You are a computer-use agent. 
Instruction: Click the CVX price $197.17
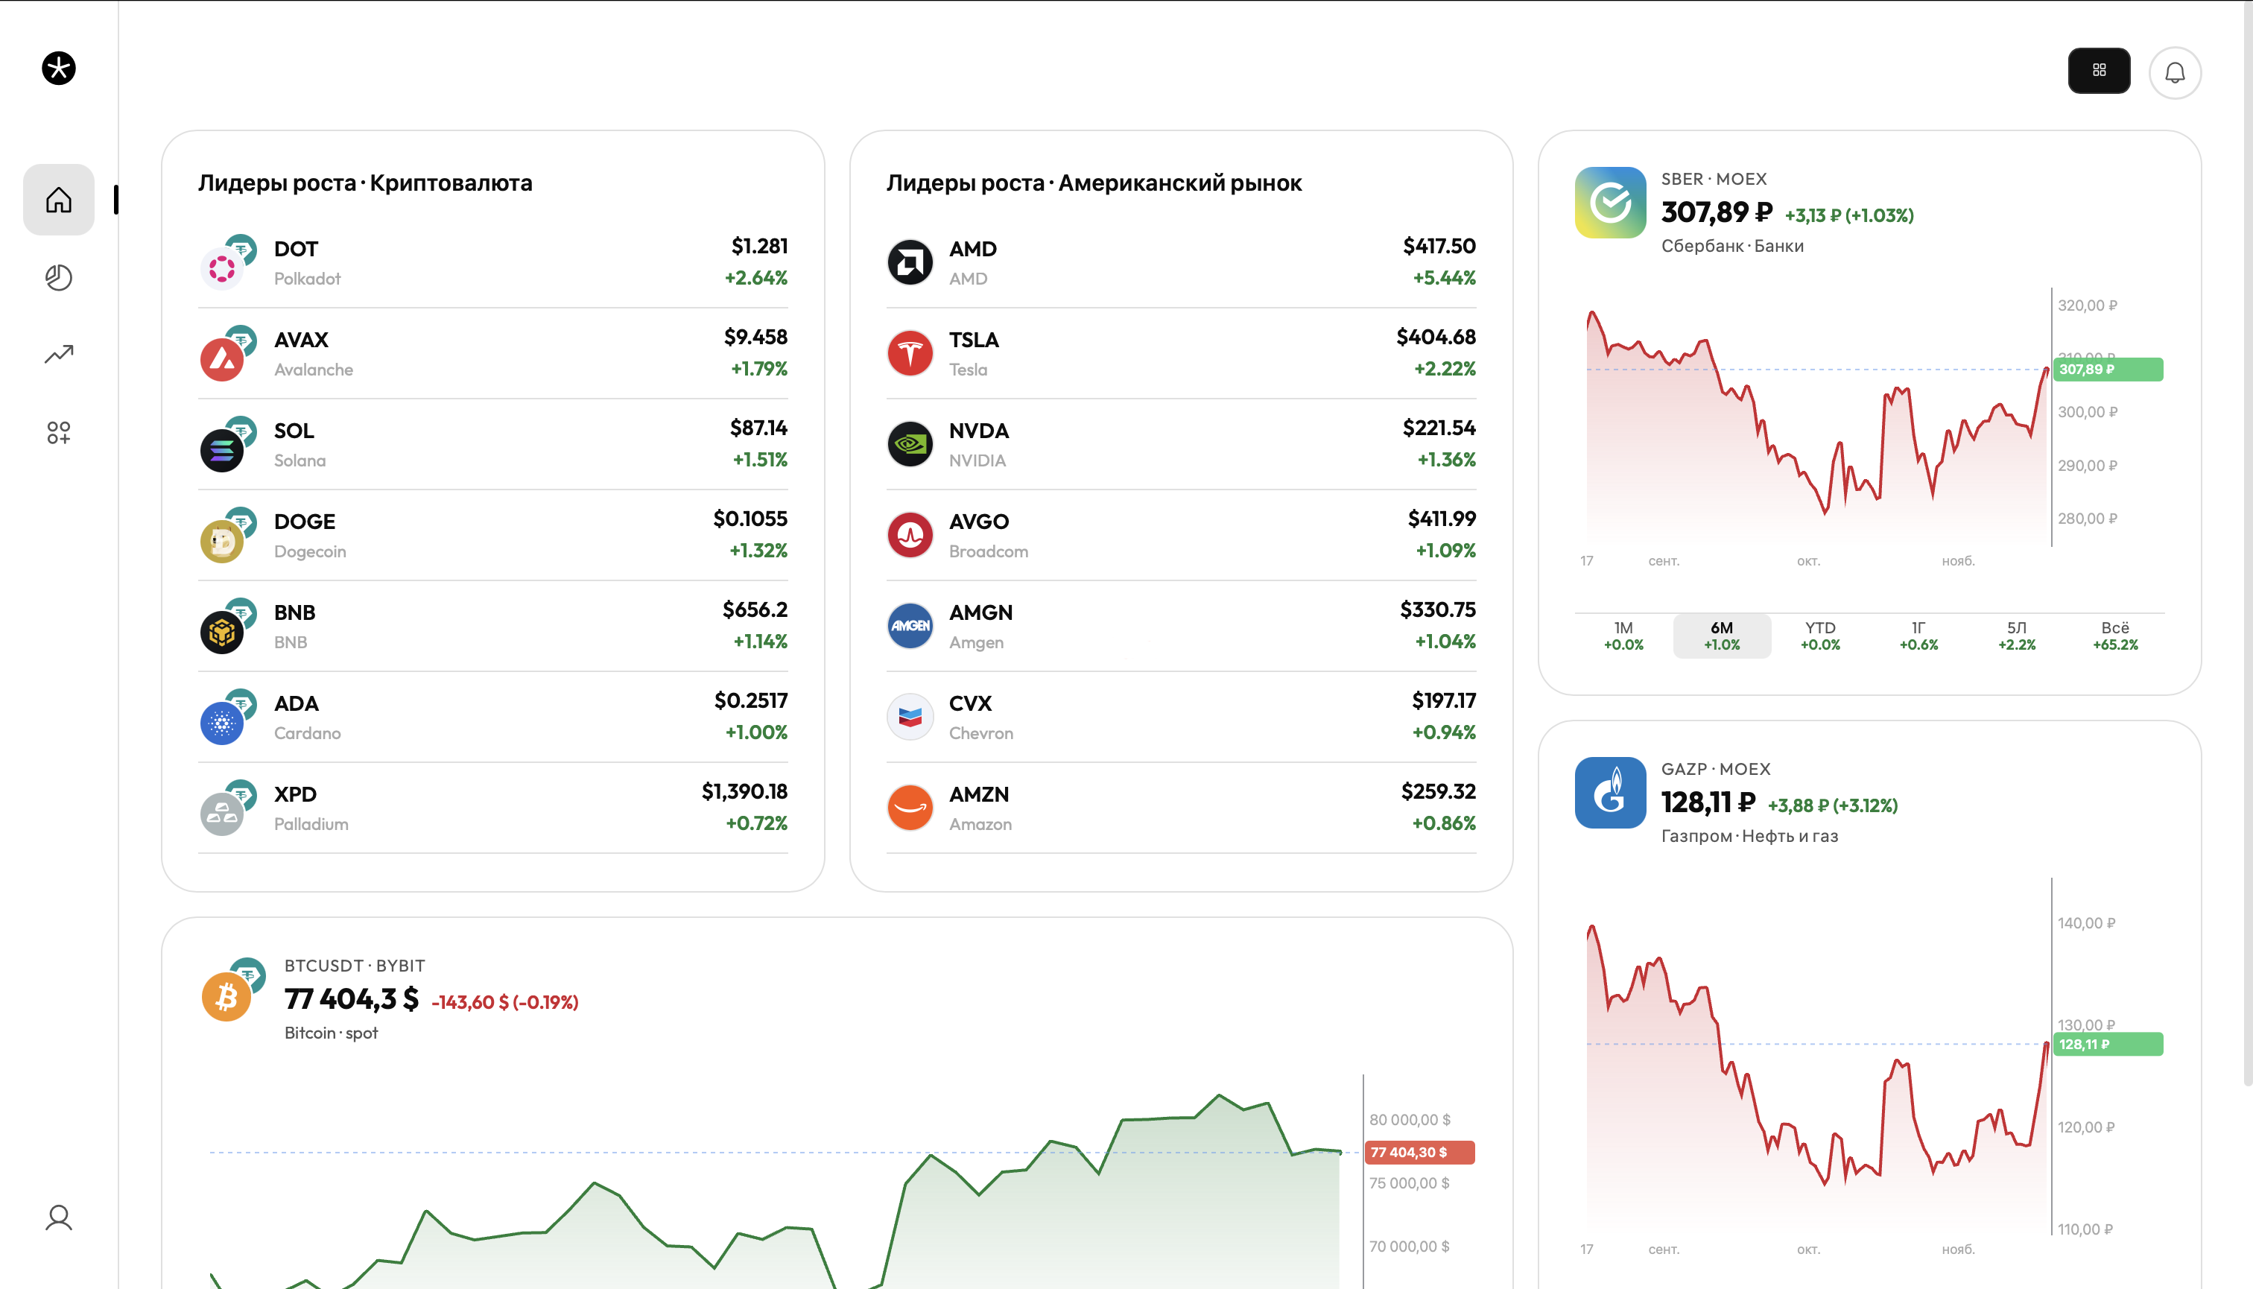point(1444,700)
